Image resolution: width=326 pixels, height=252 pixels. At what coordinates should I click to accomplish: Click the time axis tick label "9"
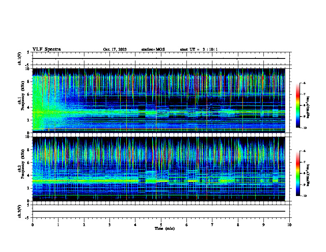263,225
